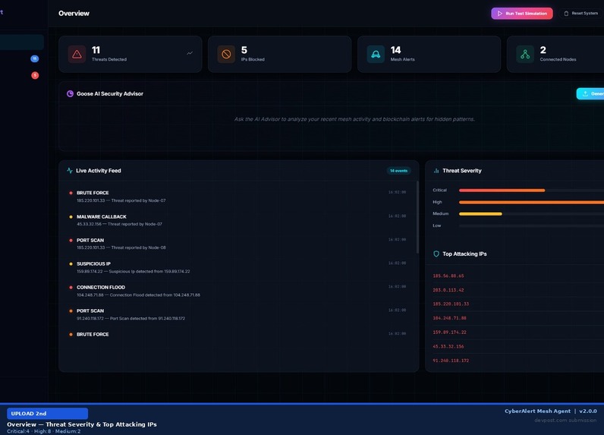
Task: Click attacking IP 159.89.174.22 in list
Action: point(449,332)
